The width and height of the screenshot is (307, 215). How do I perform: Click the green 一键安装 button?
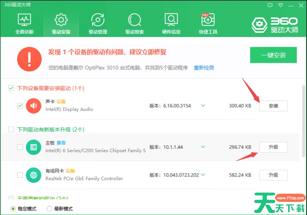[273, 55]
